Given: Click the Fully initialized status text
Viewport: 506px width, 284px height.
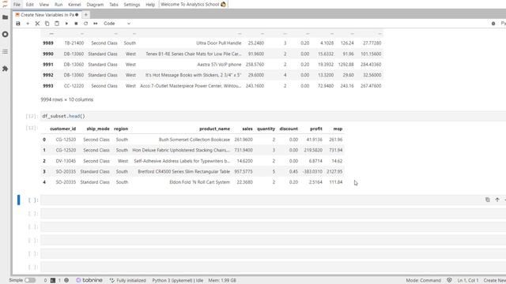Looking at the screenshot, I should point(128,280).
